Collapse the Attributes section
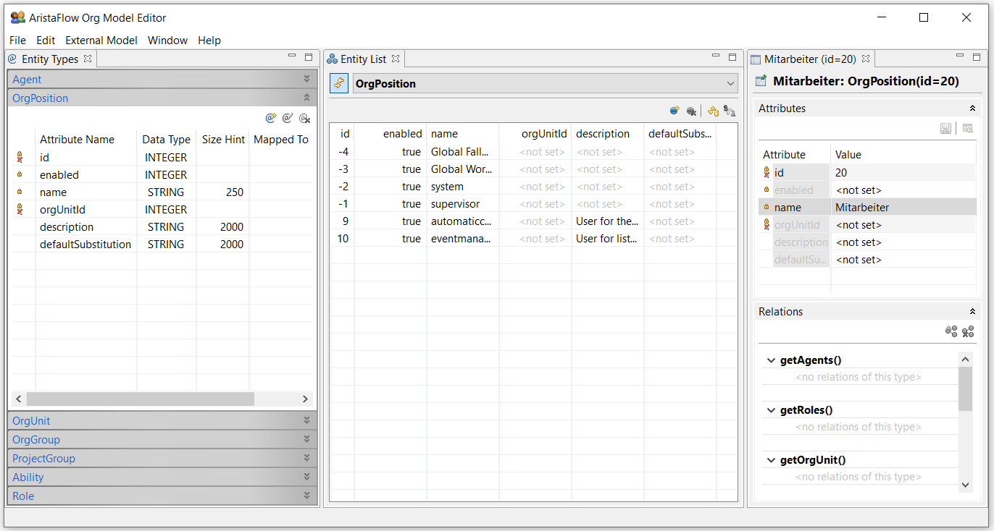994x531 pixels. (x=972, y=109)
